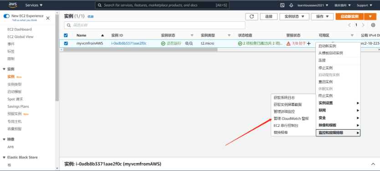Open Spot 请求 in sidebar
Screen dimensions: 380x171
[x=15, y=99]
